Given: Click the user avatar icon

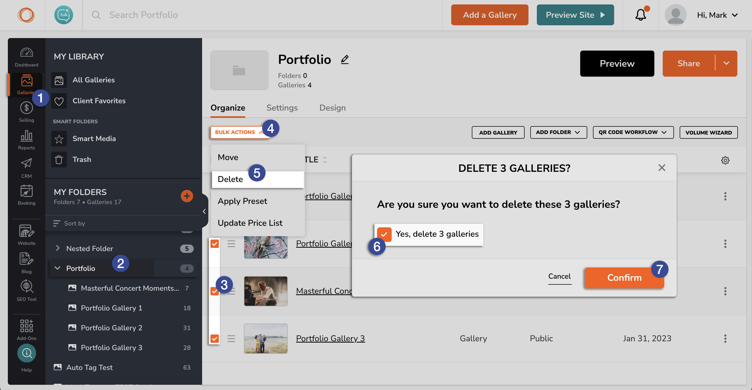Looking at the screenshot, I should [x=675, y=15].
